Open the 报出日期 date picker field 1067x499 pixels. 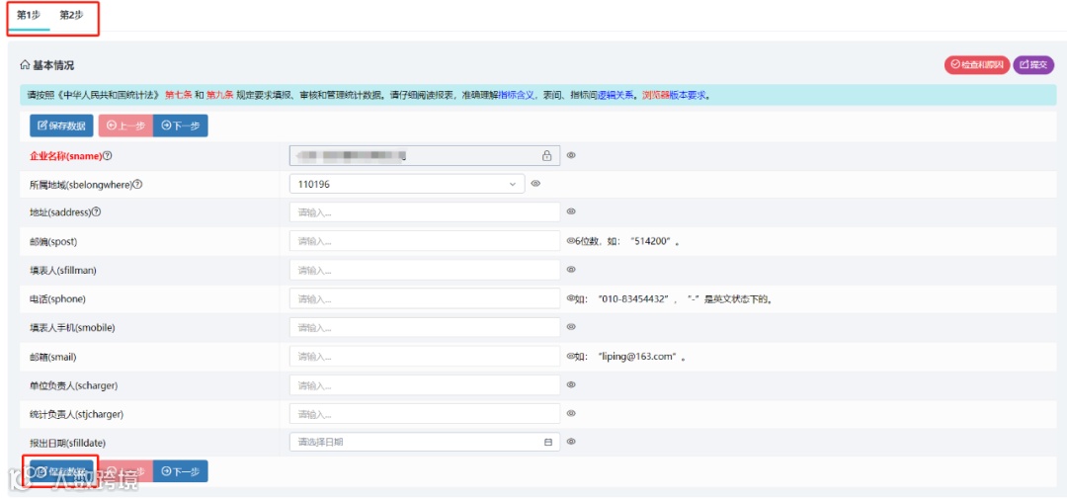click(x=425, y=442)
